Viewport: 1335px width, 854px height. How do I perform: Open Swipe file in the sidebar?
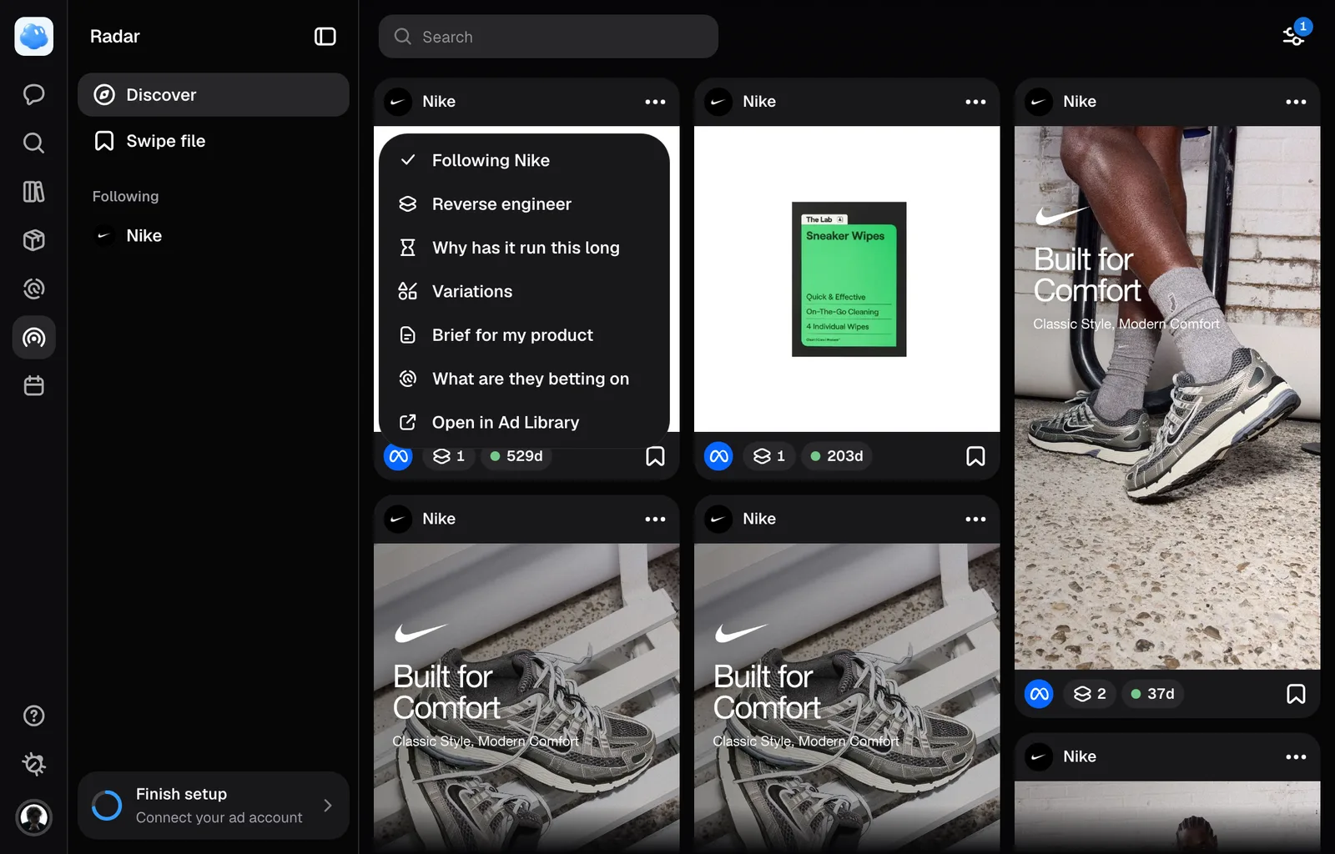[214, 141]
